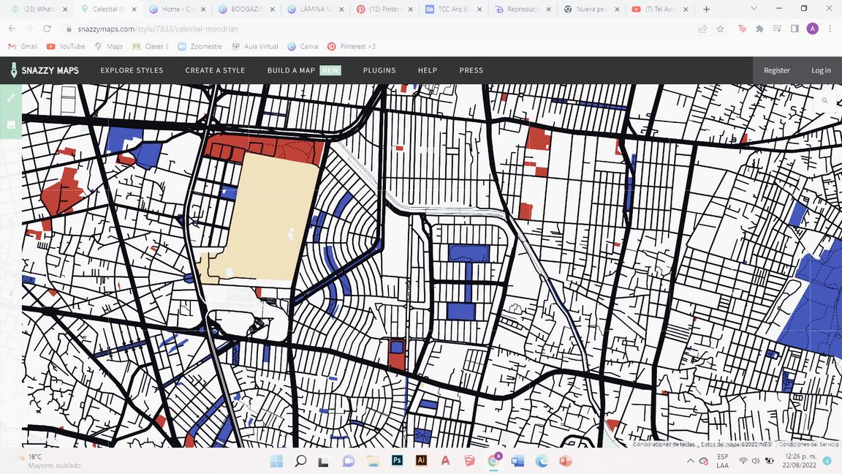Click the share page icon in address bar

coord(702,29)
